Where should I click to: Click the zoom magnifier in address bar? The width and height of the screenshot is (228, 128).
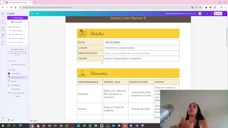196,7
